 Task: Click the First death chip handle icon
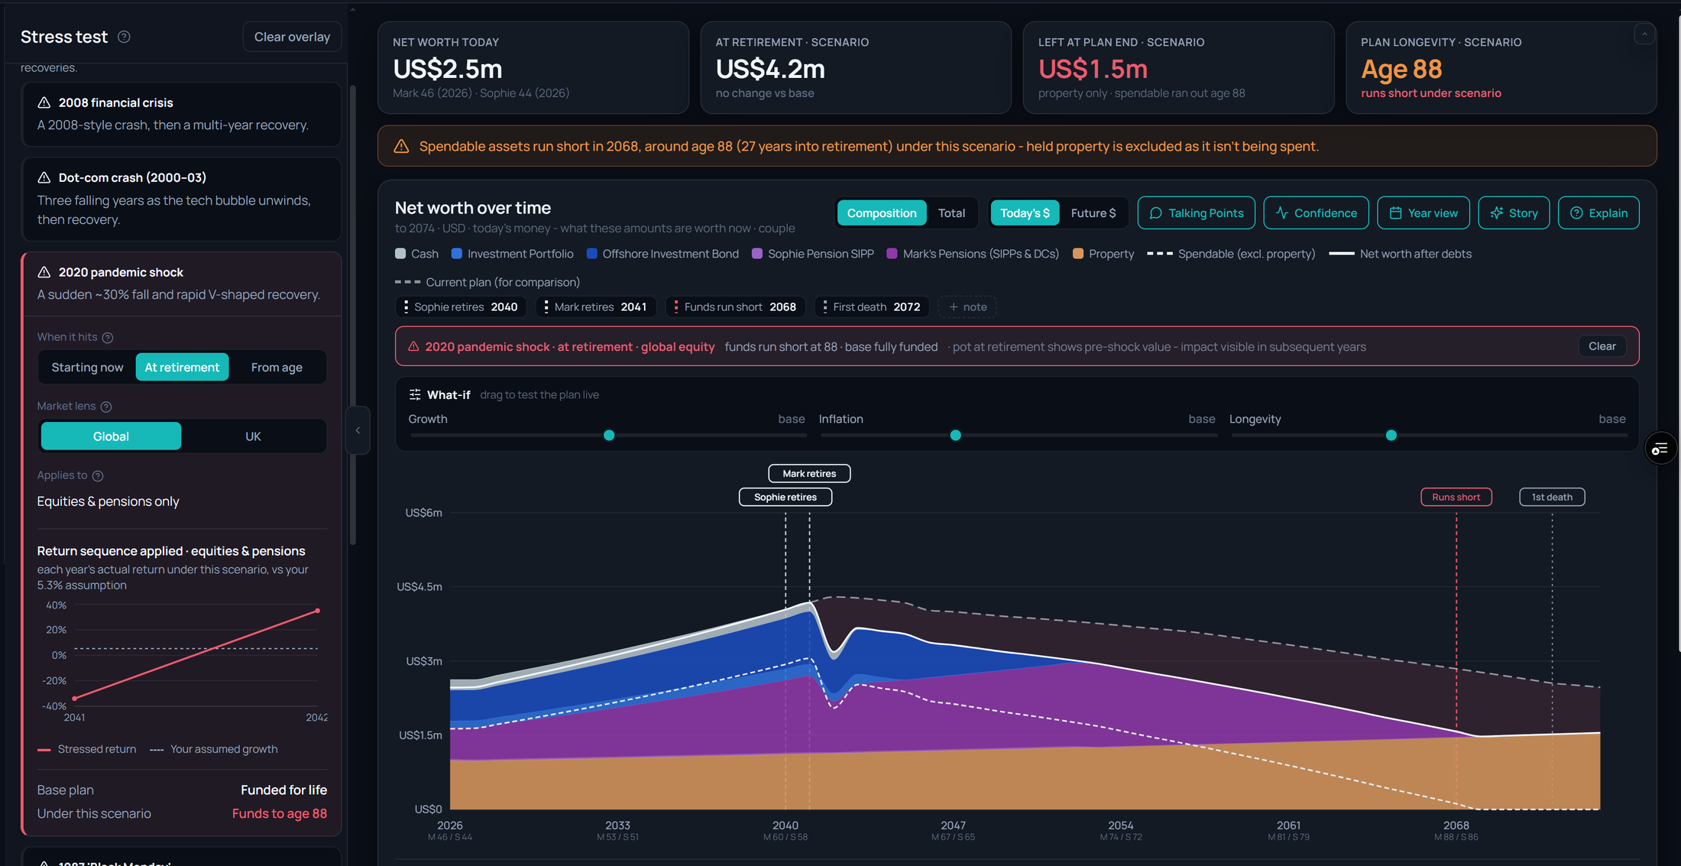[x=824, y=307]
